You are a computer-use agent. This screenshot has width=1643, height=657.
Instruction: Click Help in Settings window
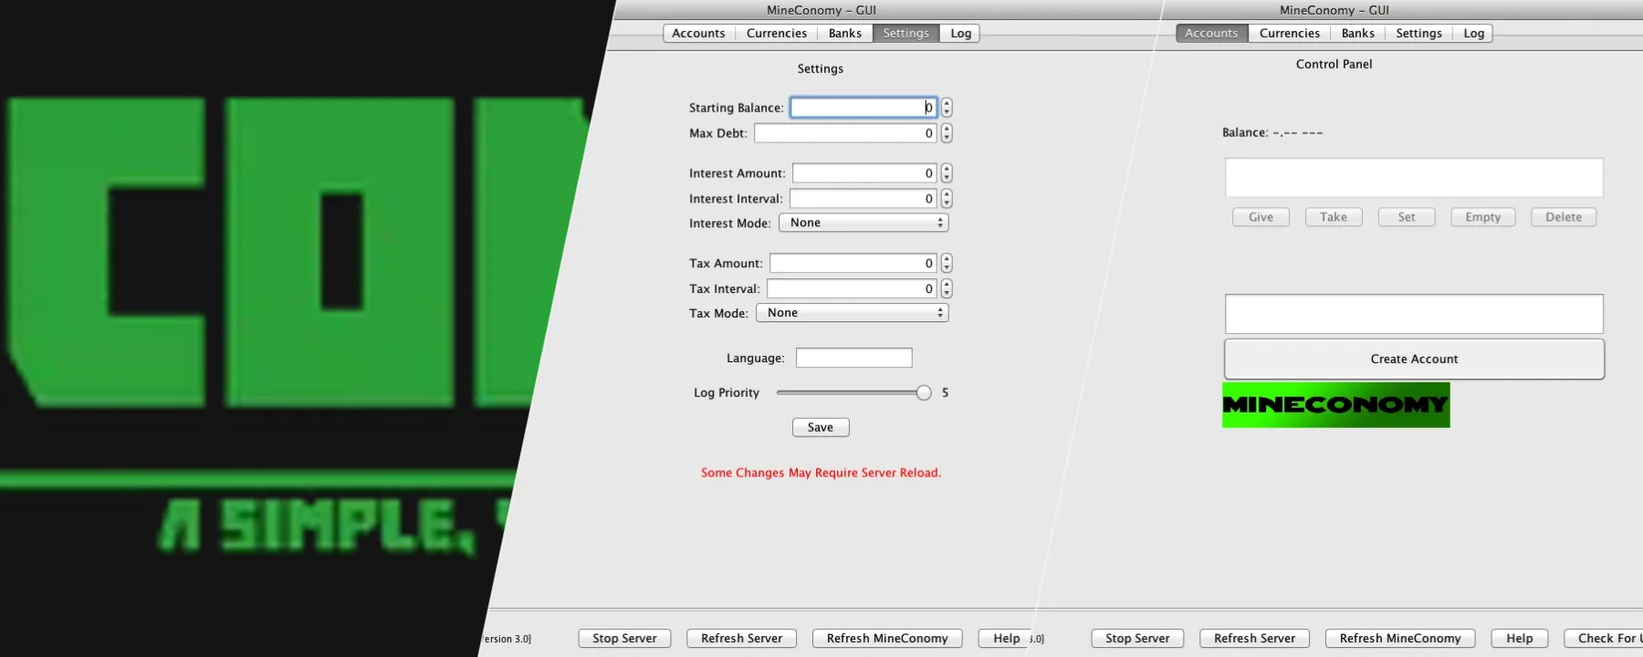coord(1006,639)
